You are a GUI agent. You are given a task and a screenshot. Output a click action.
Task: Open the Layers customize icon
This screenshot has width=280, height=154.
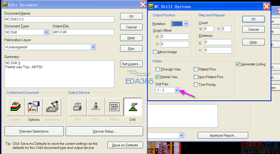(16, 107)
